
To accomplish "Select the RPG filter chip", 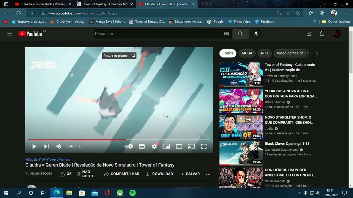I will [x=264, y=53].
